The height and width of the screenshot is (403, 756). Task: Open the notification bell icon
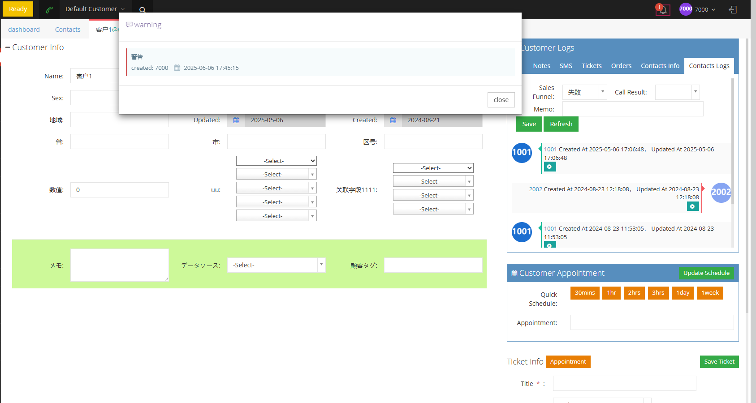(x=663, y=9)
